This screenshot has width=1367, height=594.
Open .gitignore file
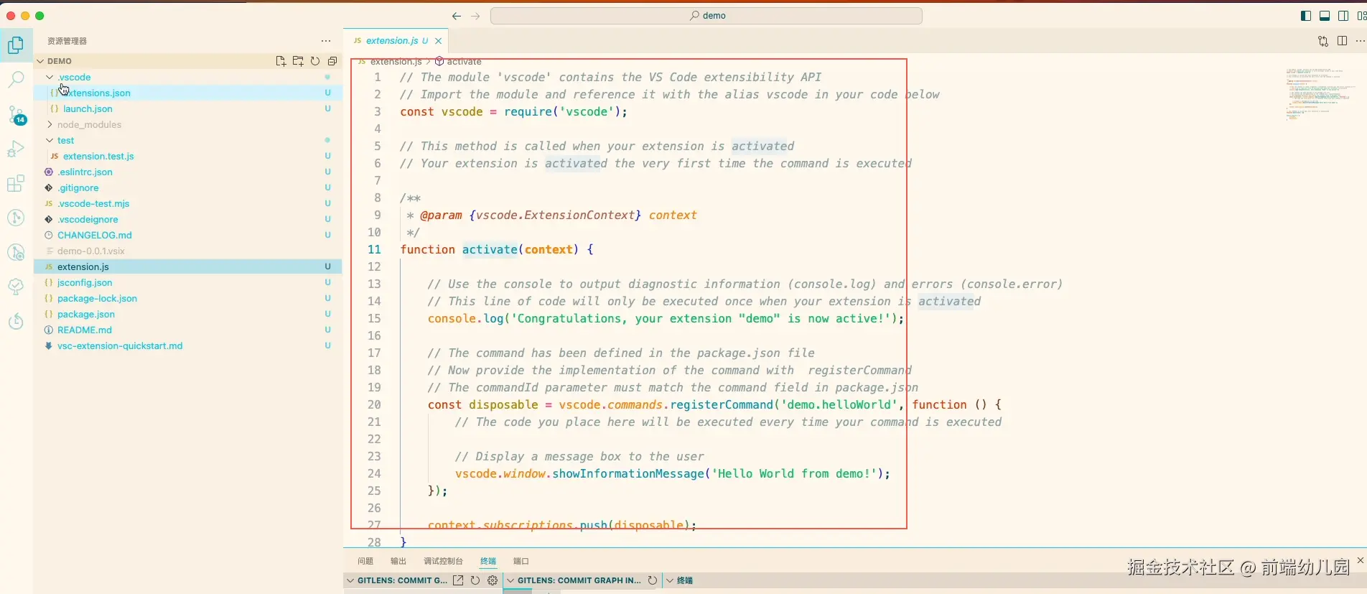click(188, 187)
